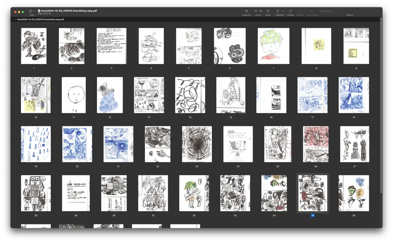Screen dimensions: 393x242
Task: Select page 34 thumbnail
Action: click(274, 193)
